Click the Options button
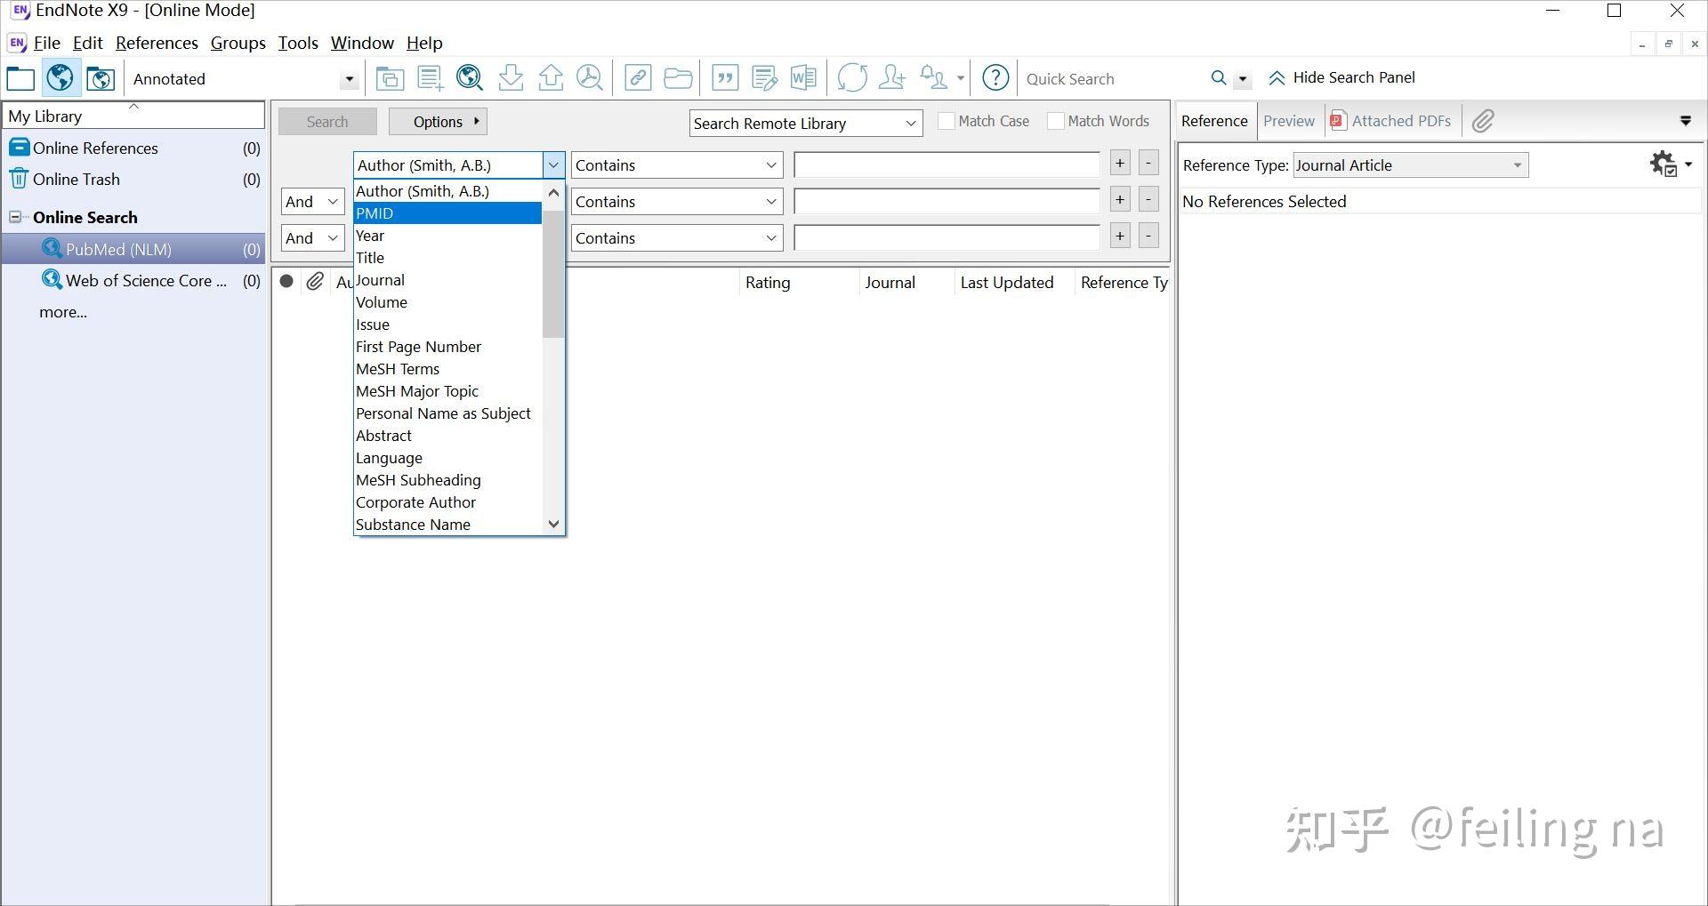This screenshot has height=906, width=1708. [438, 122]
